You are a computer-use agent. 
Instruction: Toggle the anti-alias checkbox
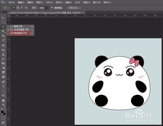52,7
